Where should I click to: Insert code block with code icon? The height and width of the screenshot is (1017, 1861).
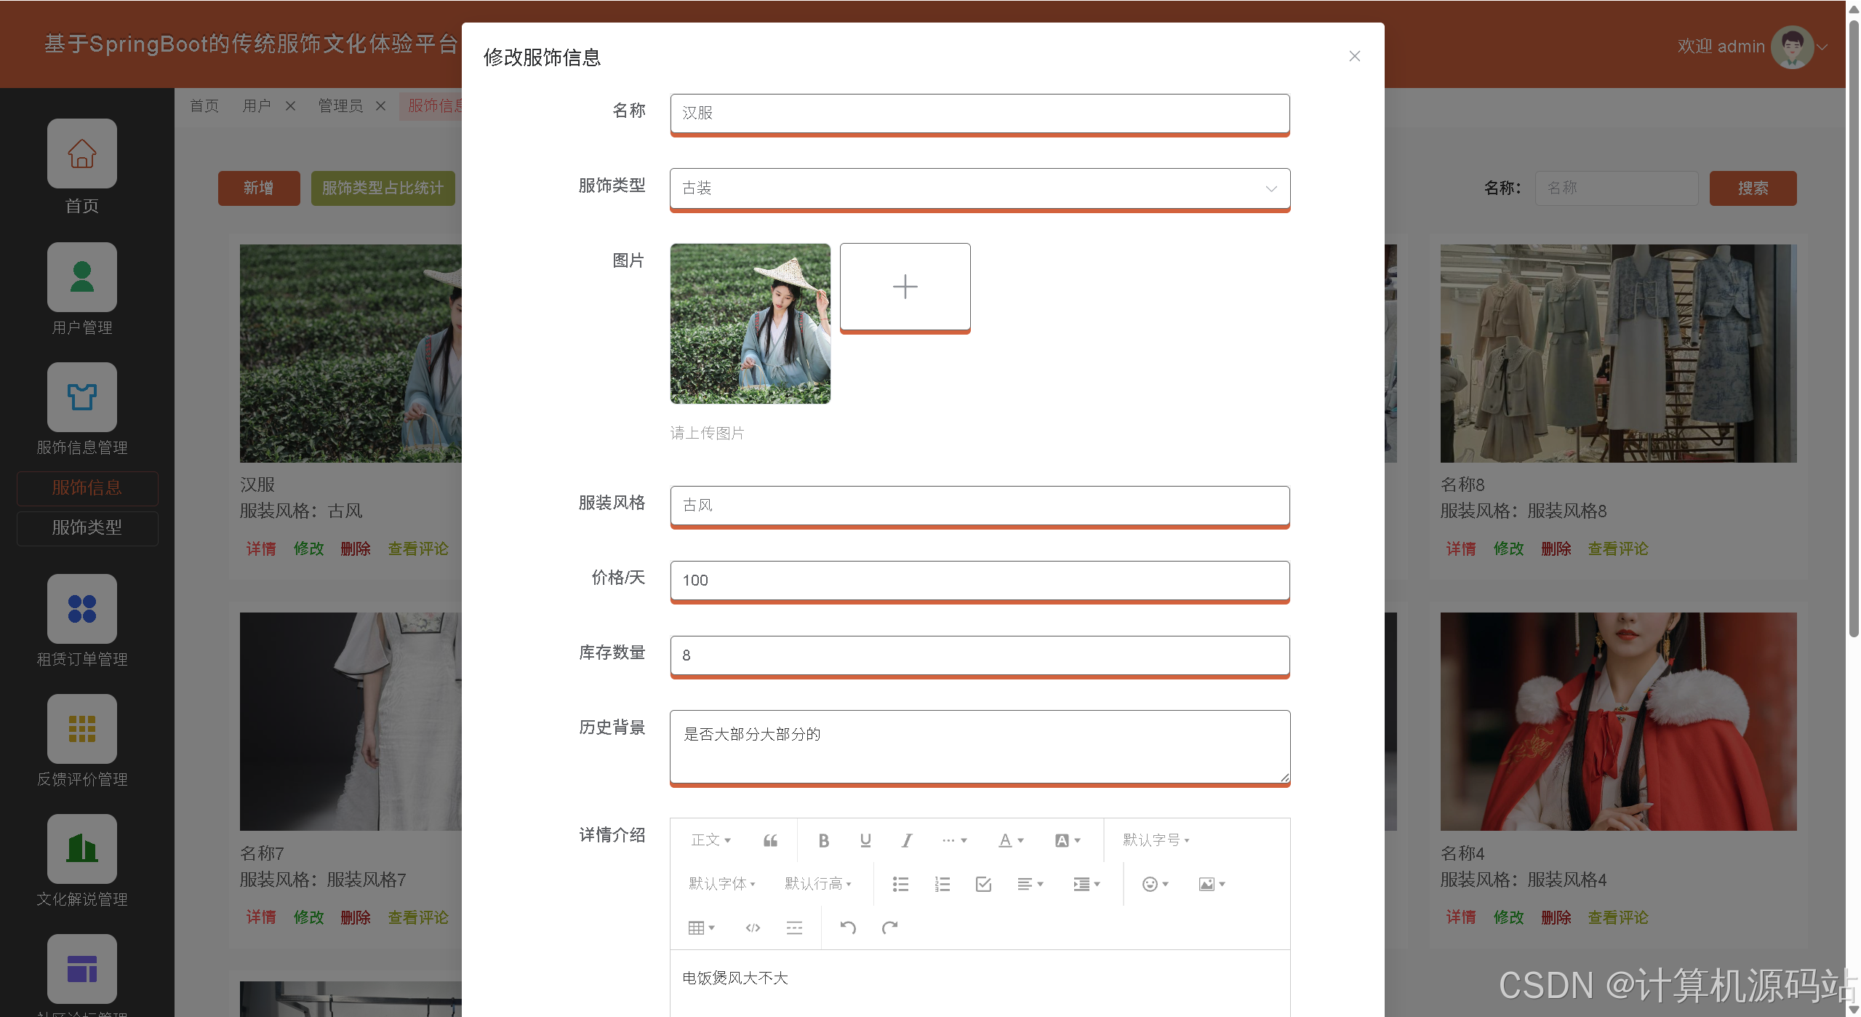point(753,928)
